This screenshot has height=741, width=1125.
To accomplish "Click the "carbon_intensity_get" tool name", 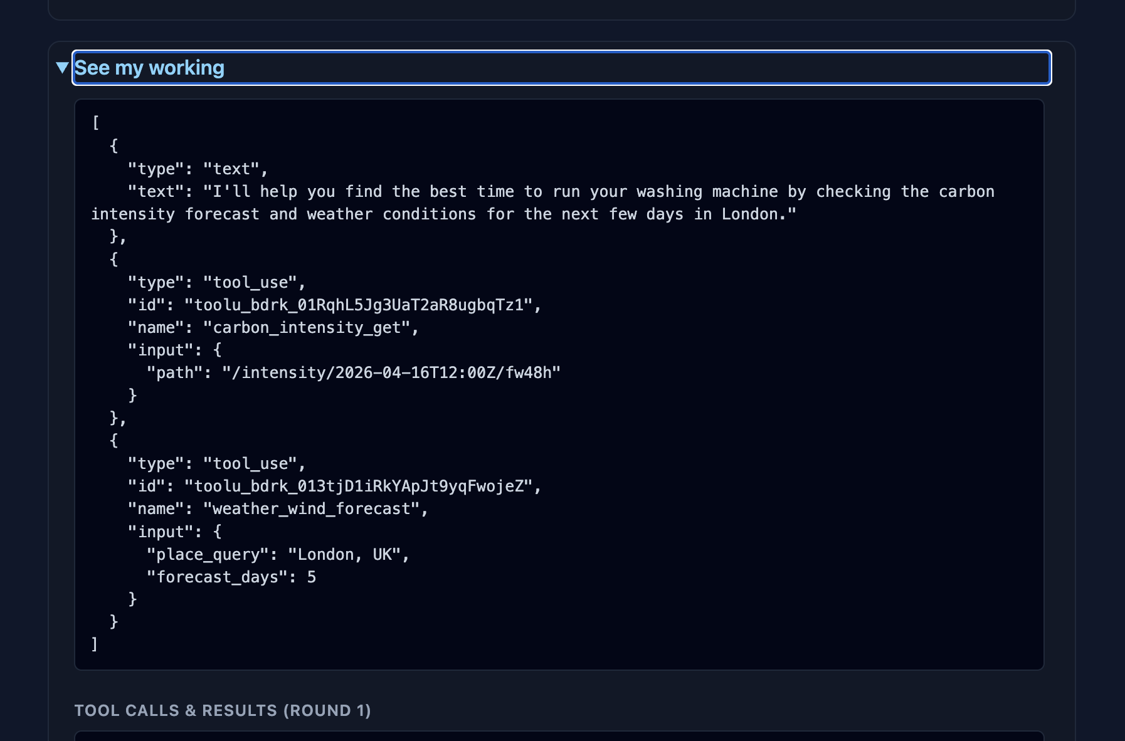I will 307,328.
